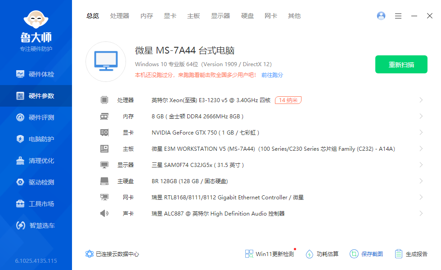
Task: Click 瑞昱 RTL8168 Ethernet Controller text
Action: pos(228,198)
